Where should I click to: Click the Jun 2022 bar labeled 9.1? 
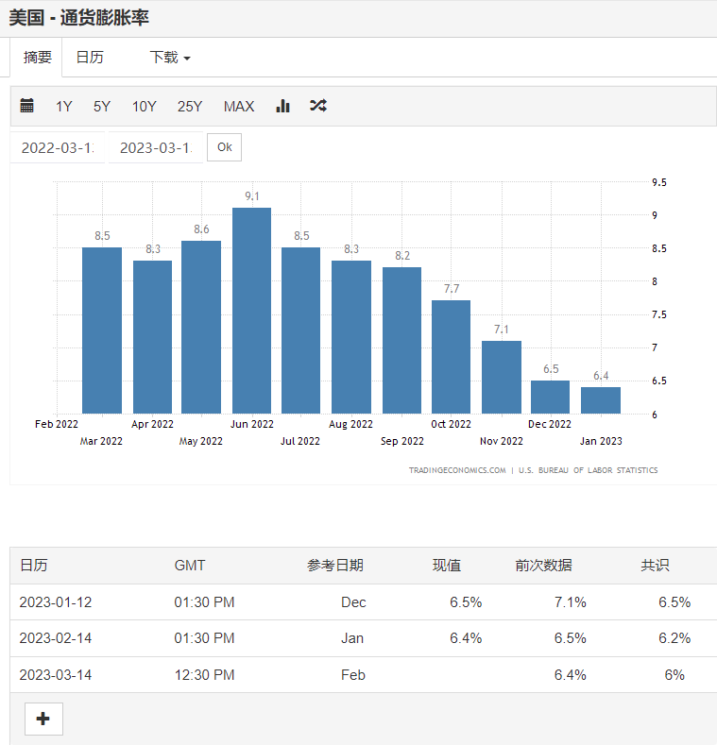[x=251, y=311]
